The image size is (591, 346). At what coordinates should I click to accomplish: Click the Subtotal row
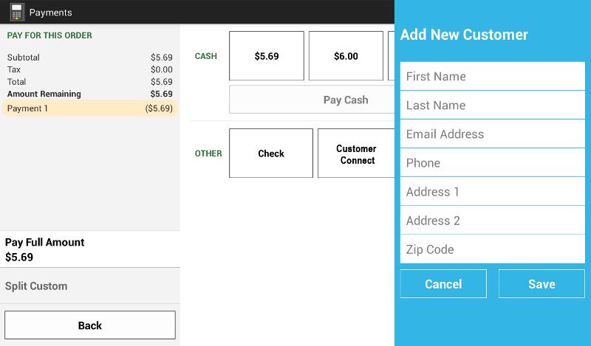coord(90,58)
